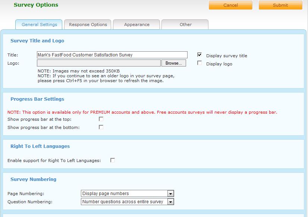Click the 'Display logo' label
Screen dimensions: 308x217
219,64
